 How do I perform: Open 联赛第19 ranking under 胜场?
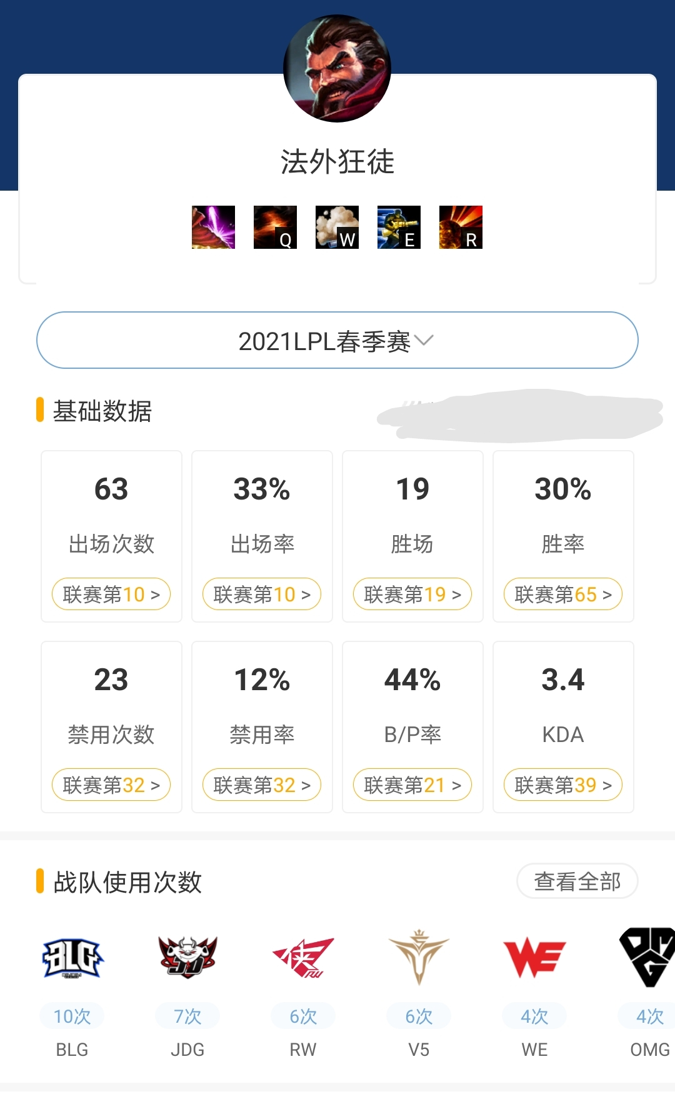412,594
